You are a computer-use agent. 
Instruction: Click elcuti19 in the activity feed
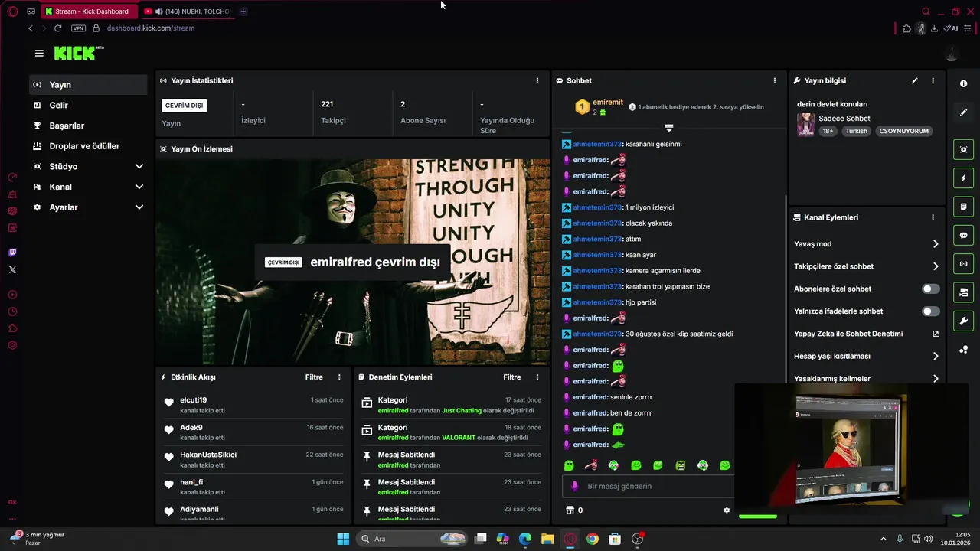194,400
